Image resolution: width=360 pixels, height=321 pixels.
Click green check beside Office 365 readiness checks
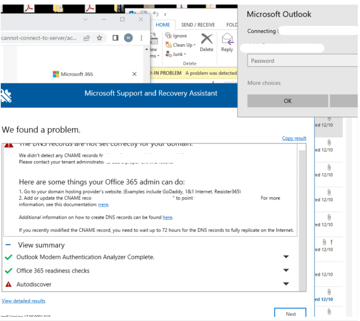tap(8, 271)
